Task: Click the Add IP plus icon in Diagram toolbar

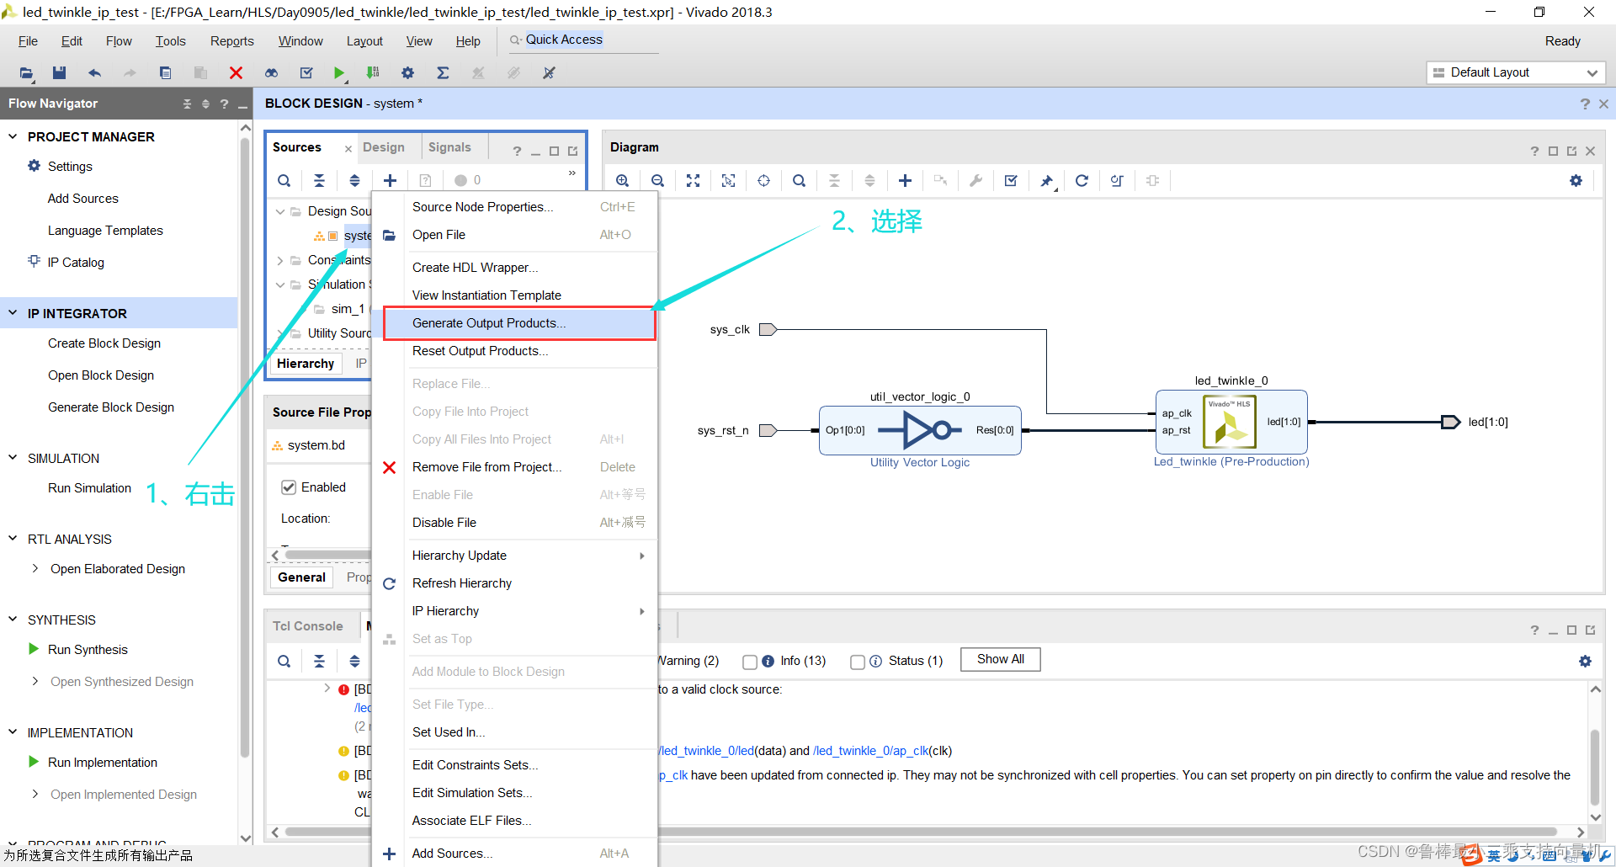Action: click(x=905, y=181)
